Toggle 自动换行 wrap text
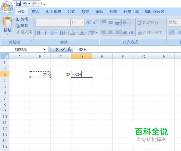Viewport: 181px width, 151px height. (148, 22)
